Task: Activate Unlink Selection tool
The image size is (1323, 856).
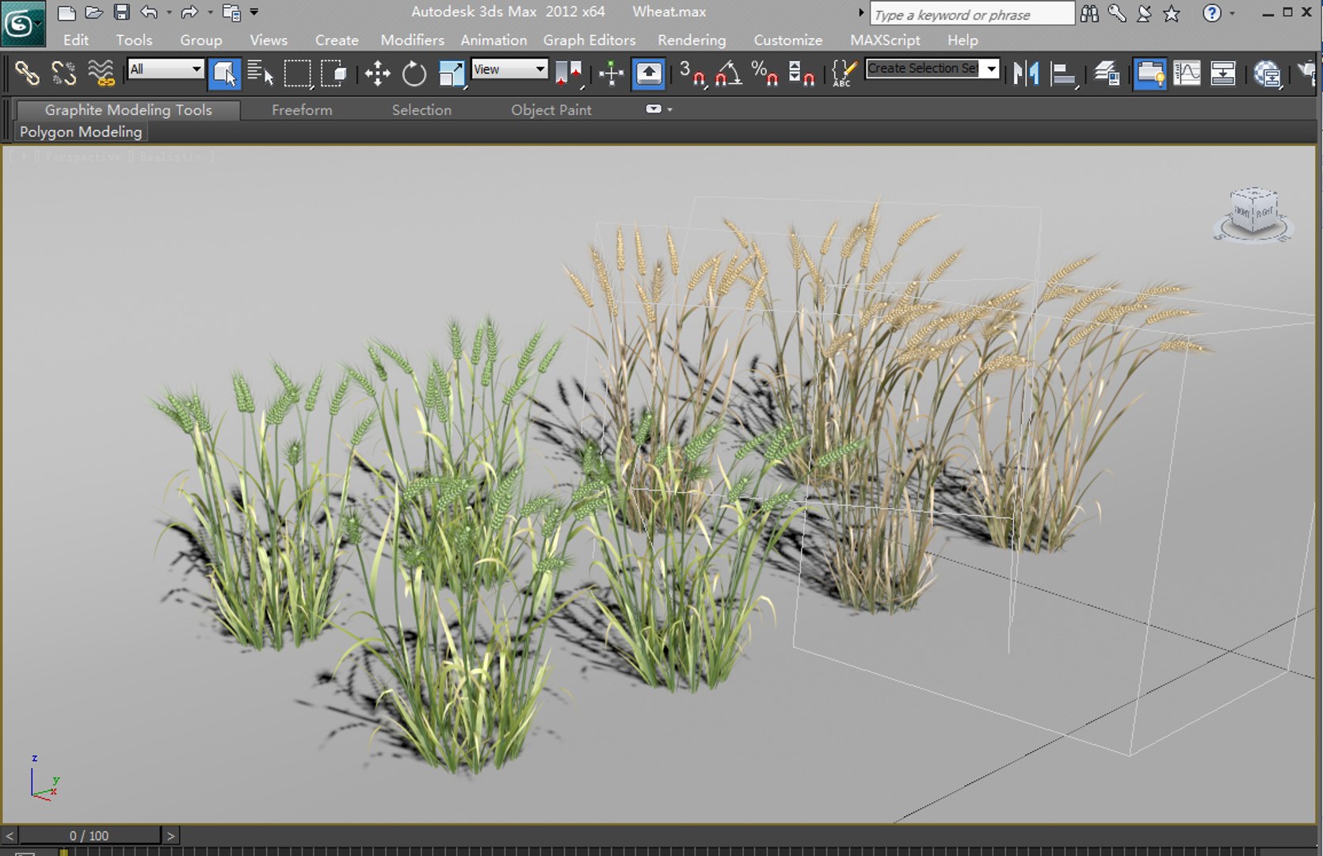Action: (63, 74)
